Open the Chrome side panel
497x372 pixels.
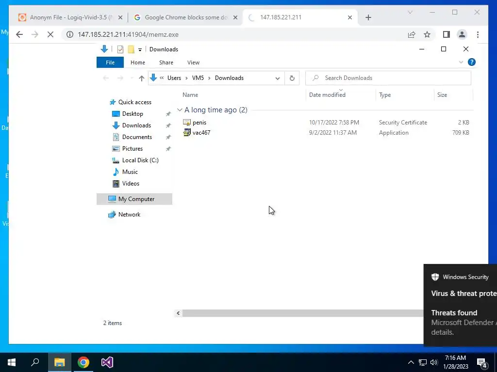coord(447,34)
